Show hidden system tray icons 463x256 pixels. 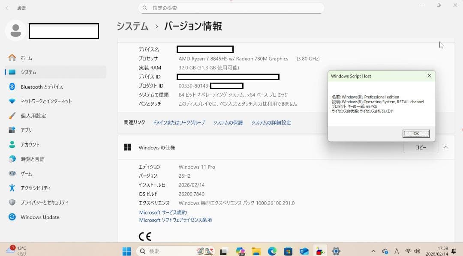click(373, 251)
